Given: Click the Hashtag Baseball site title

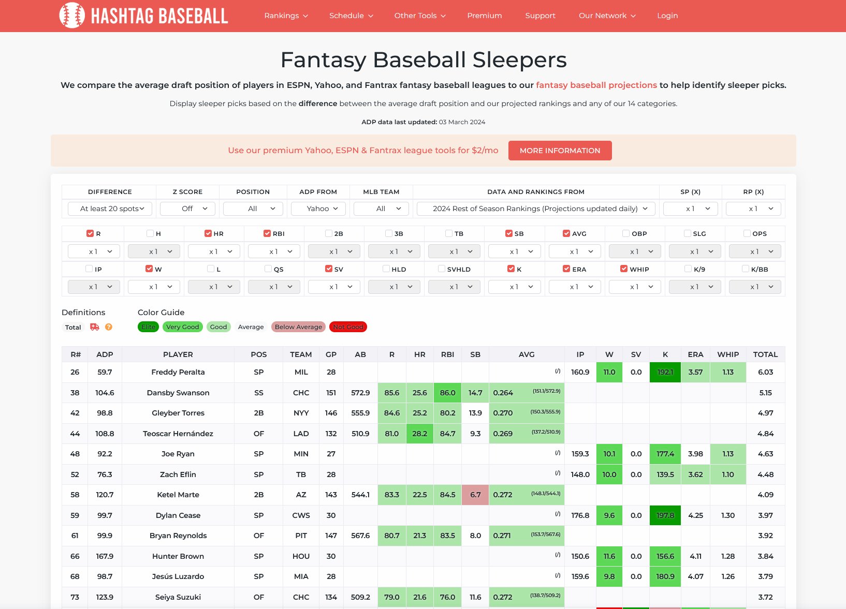Looking at the screenshot, I should pos(159,16).
